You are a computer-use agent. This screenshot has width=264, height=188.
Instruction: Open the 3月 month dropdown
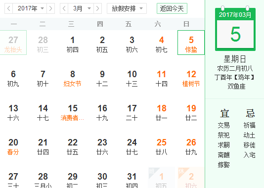point(81,8)
